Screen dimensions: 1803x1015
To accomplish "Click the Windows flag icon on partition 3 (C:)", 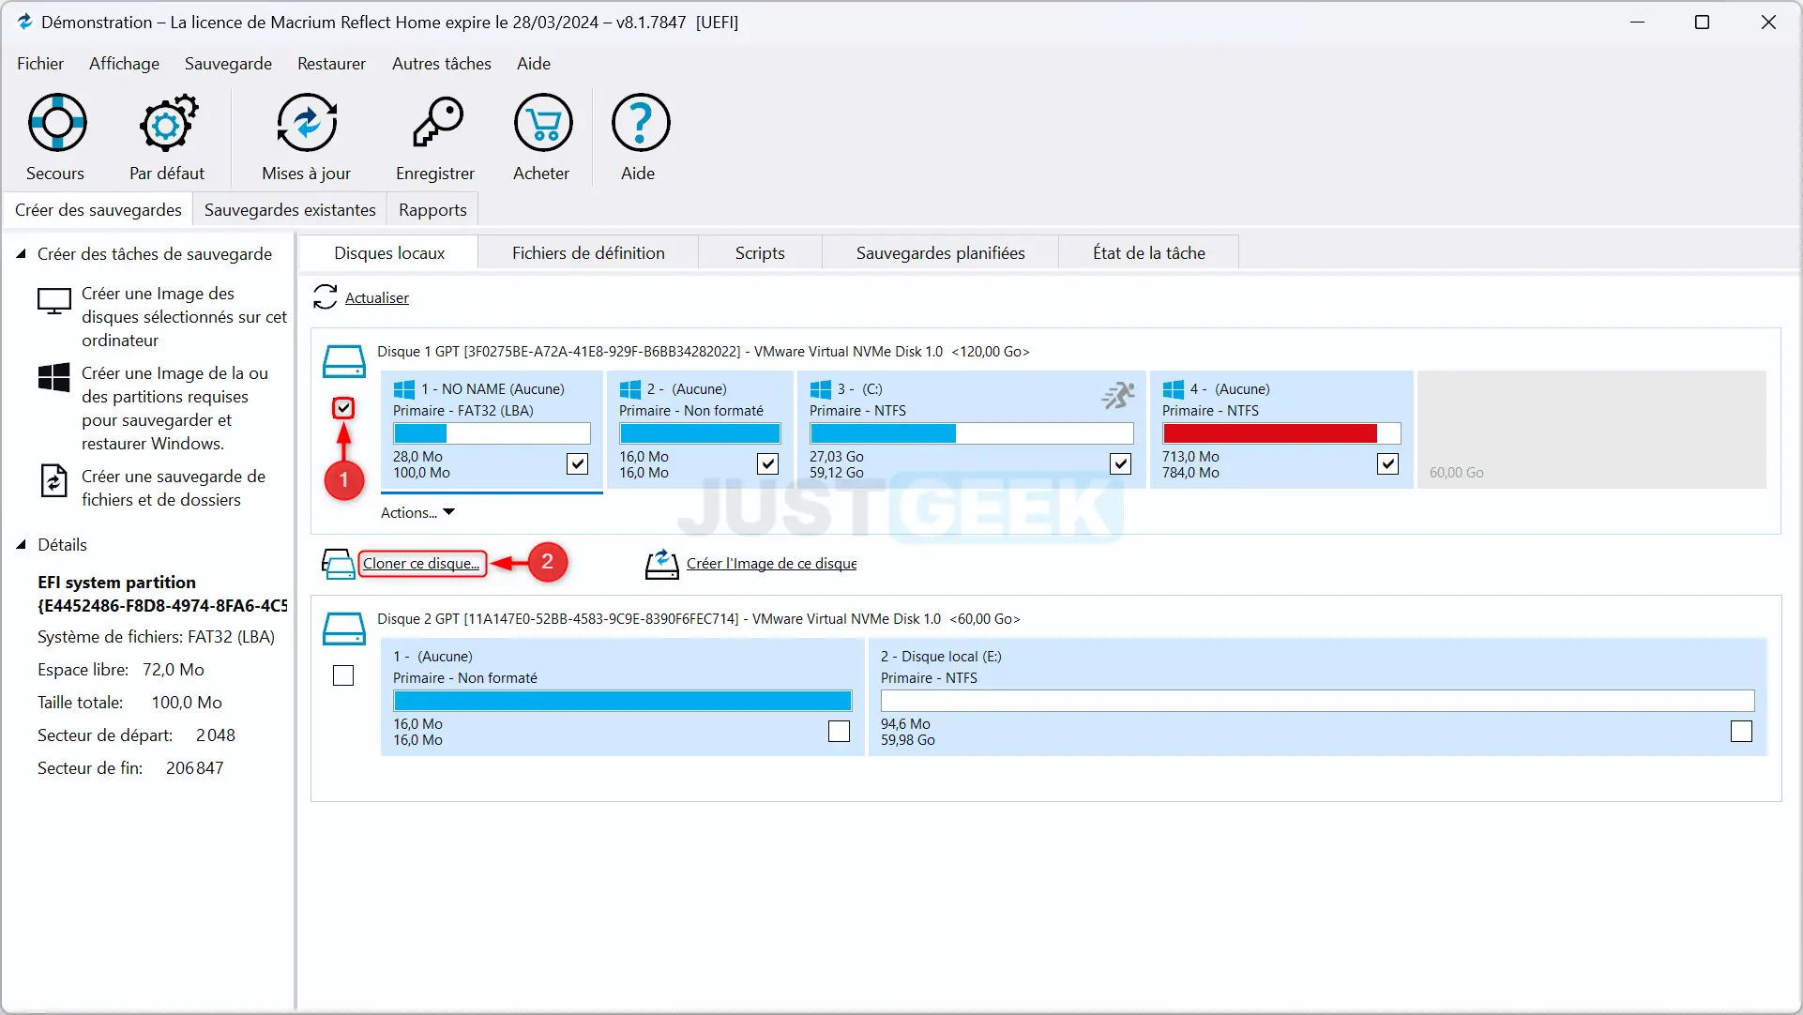I will (821, 389).
